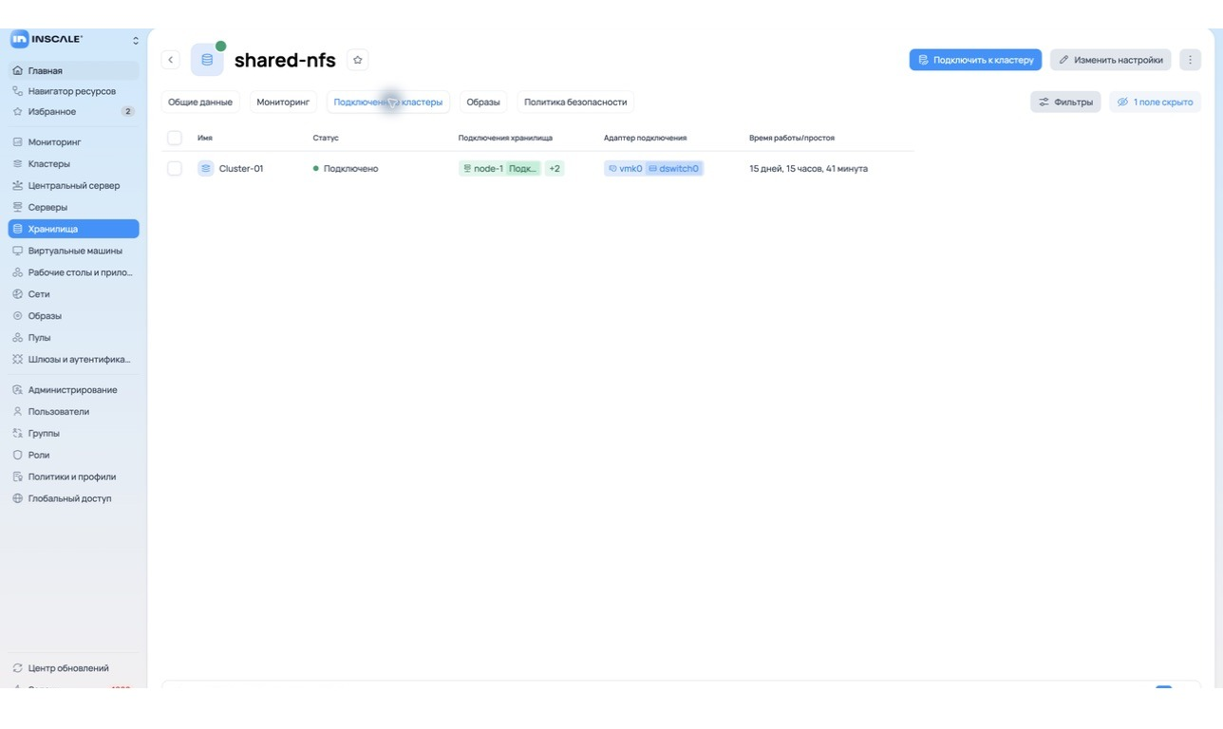Open Центральный сервер section

click(74, 185)
